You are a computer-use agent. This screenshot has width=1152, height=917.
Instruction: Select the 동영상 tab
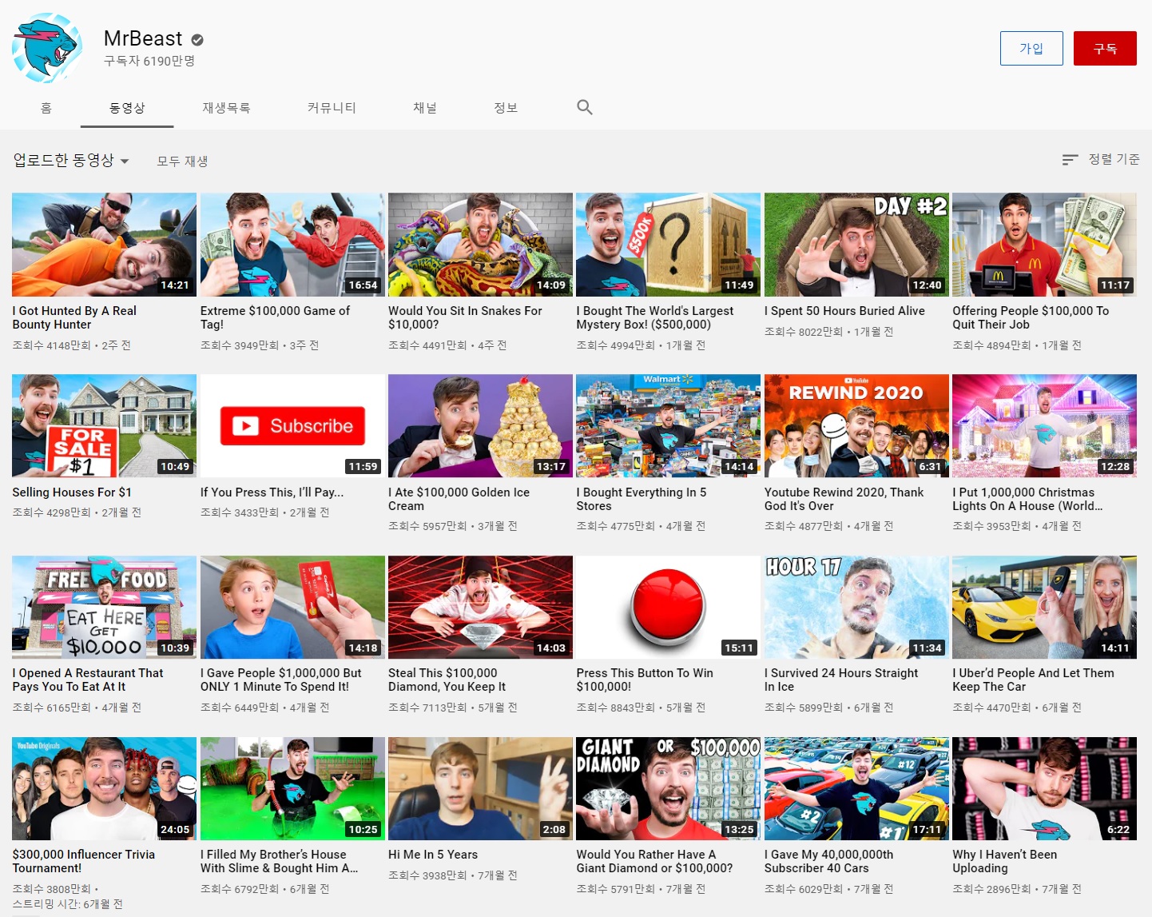127,108
